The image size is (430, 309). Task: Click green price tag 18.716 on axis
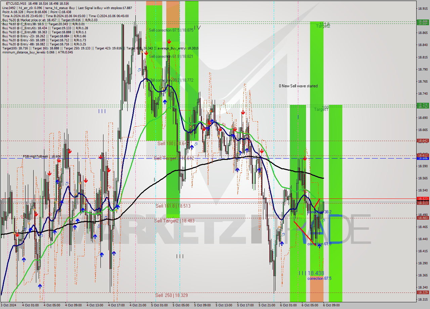click(423, 104)
